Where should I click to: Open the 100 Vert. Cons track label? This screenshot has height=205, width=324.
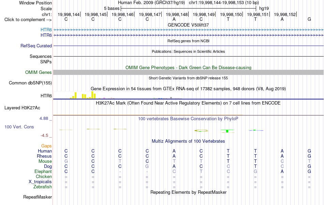click(x=19, y=127)
